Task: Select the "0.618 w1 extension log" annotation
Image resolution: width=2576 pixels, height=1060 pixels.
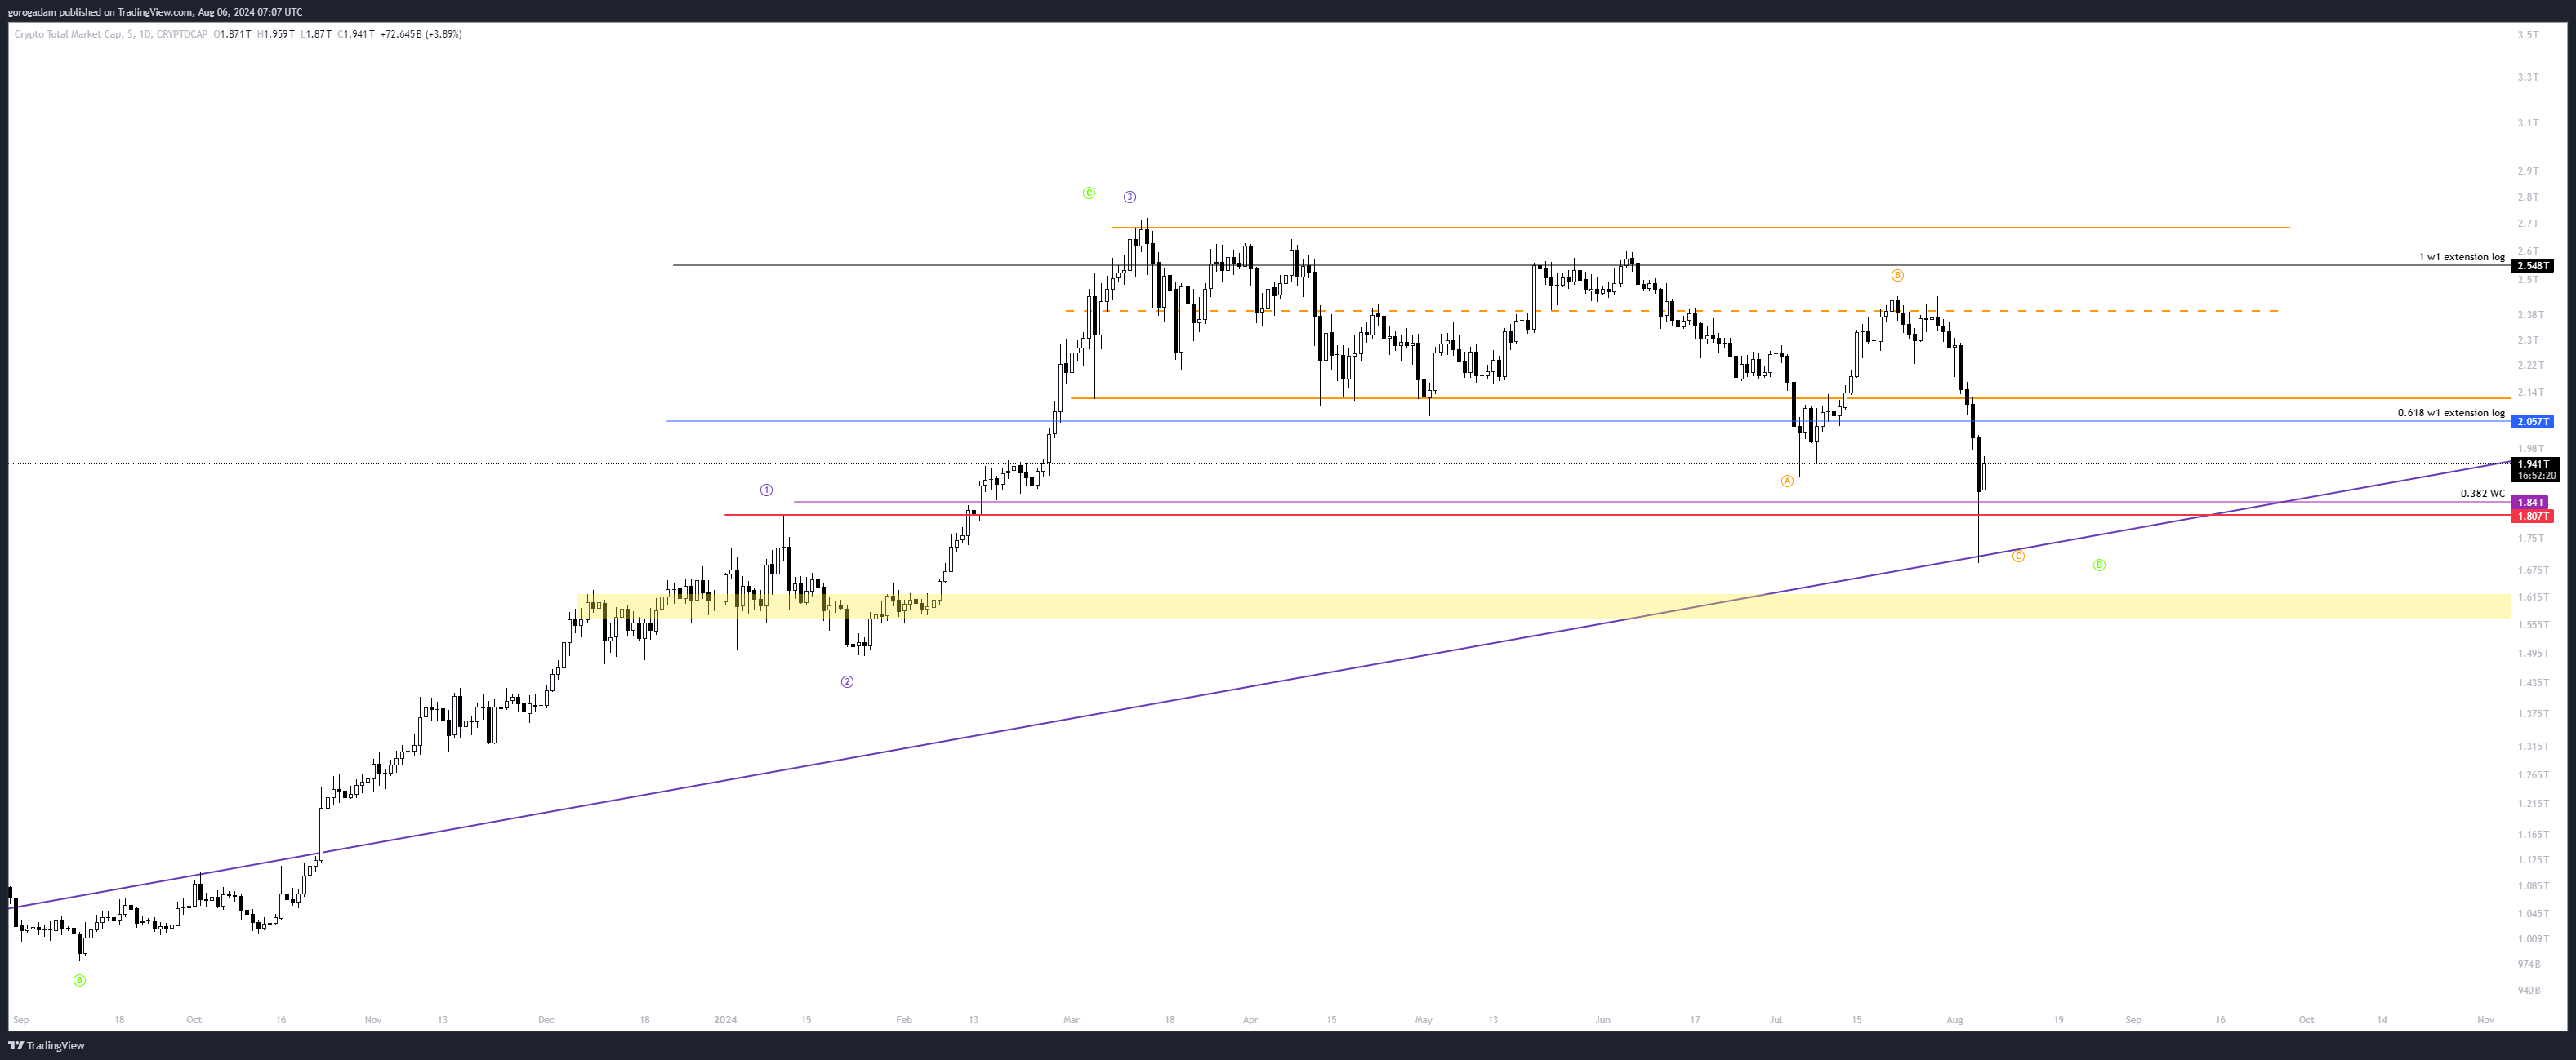Action: (2450, 413)
